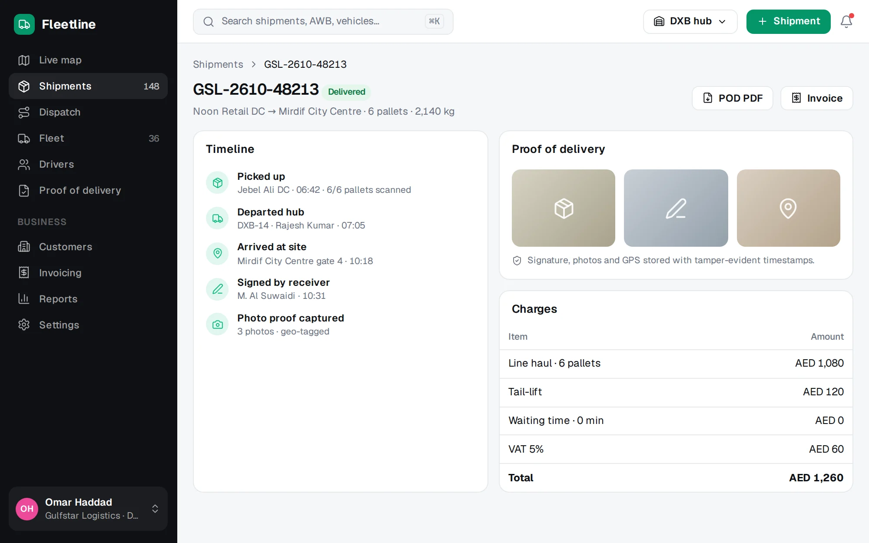Open the DXB hub dropdown
Image resolution: width=869 pixels, height=543 pixels.
coord(690,22)
